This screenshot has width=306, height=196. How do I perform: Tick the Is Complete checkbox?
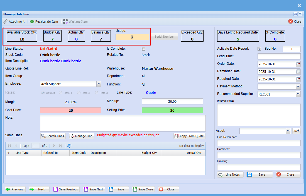(144, 49)
